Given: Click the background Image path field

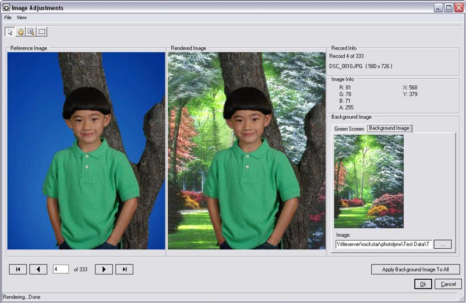Looking at the screenshot, I should click(384, 244).
